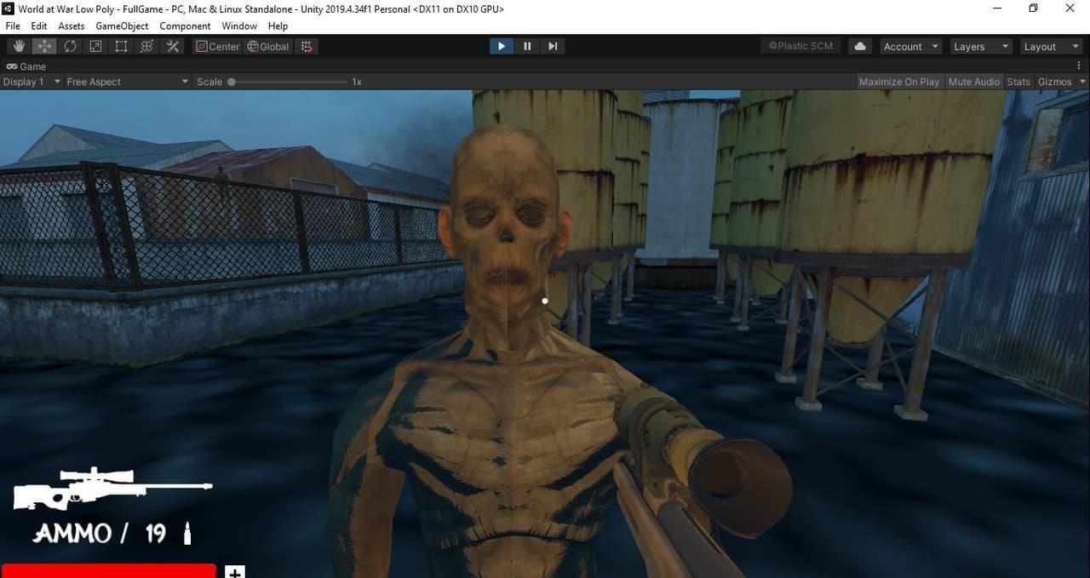
Task: Click the cloud services icon
Action: click(860, 46)
